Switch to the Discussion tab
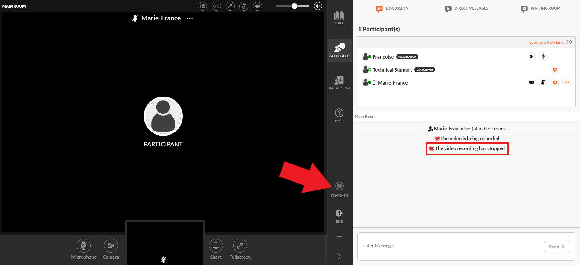580x265 pixels. (392, 8)
